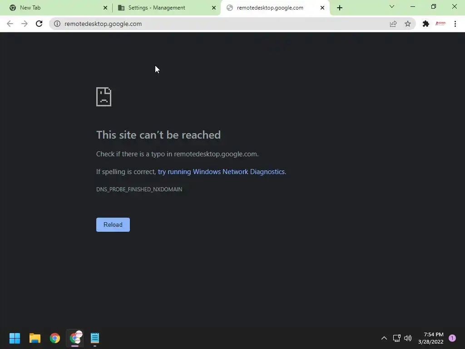Open the notification count badge

tap(452, 338)
